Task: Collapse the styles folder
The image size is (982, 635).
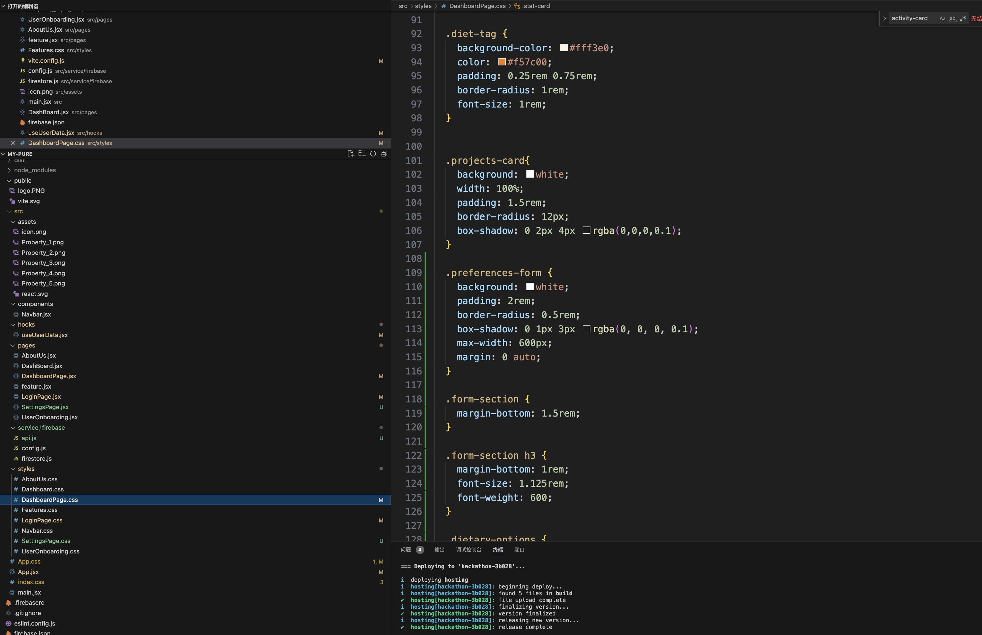Action: [26, 469]
